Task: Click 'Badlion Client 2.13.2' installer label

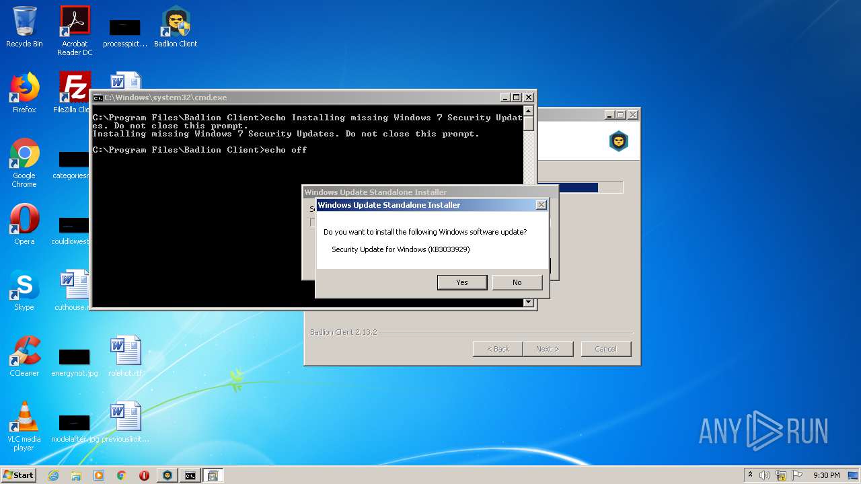Action: (344, 332)
